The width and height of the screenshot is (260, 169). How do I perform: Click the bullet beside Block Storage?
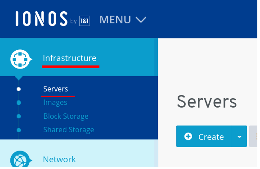coord(18,117)
